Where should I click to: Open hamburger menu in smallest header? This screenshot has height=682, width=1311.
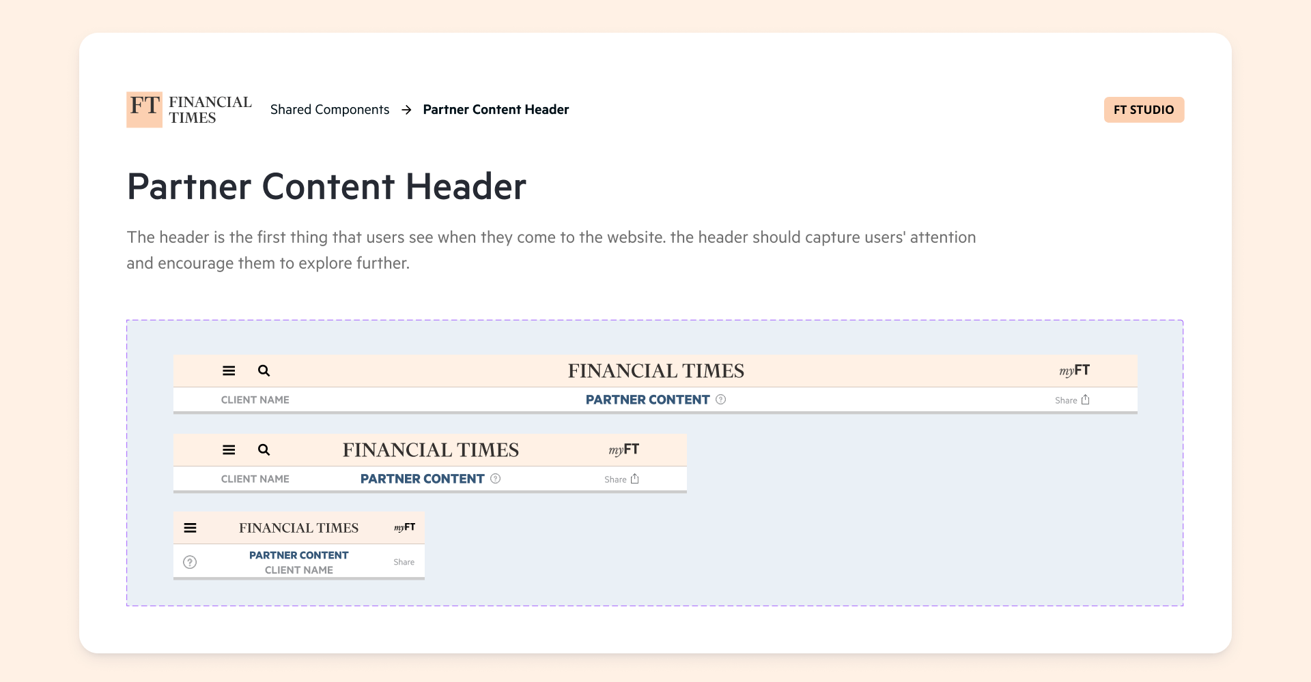191,528
